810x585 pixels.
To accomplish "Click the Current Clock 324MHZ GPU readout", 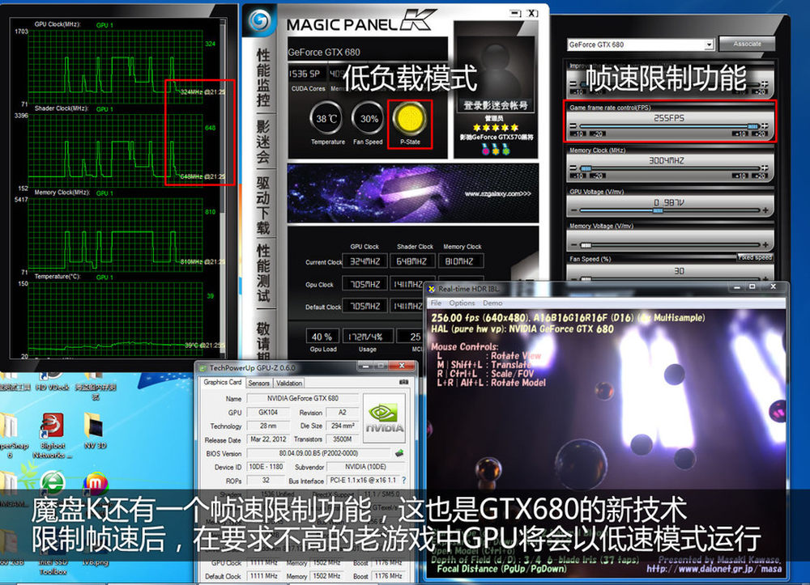I will pyautogui.click(x=364, y=261).
